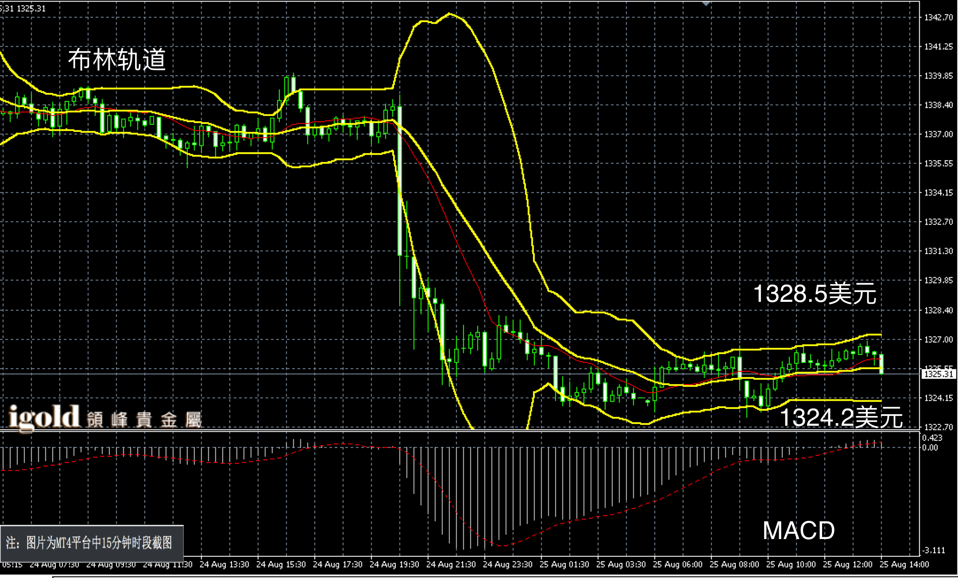Click the 24 Aug 19:30 time label

click(x=394, y=564)
